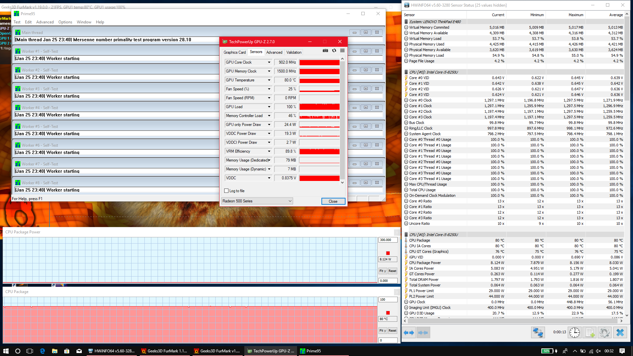
Task: Edit the 300.000 max value field
Action: tap(388, 240)
